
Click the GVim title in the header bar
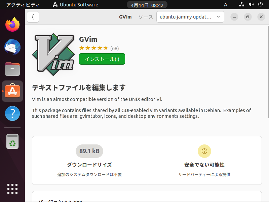coord(125,17)
